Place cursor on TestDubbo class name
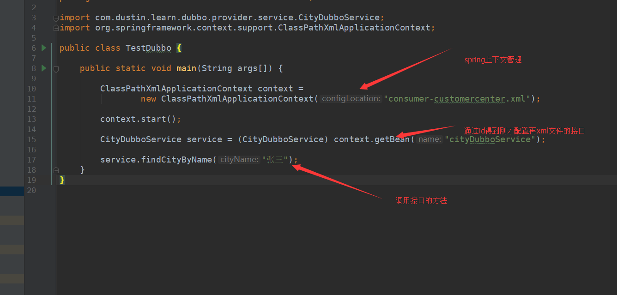 point(148,48)
